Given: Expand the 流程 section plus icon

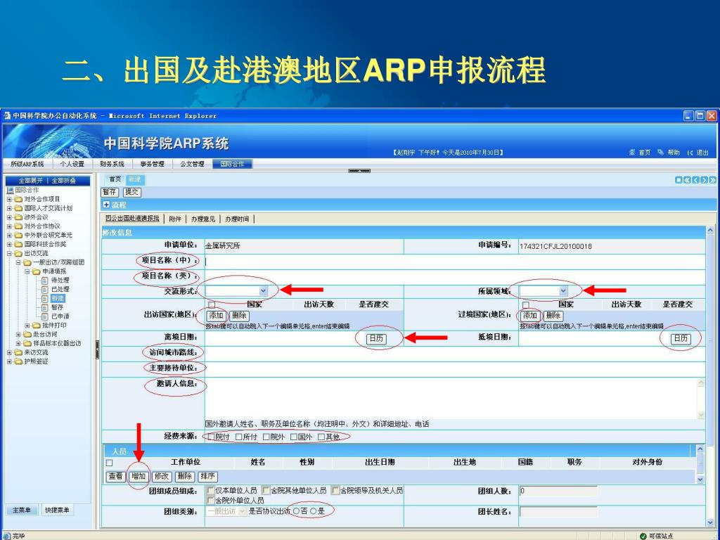Looking at the screenshot, I should (107, 205).
